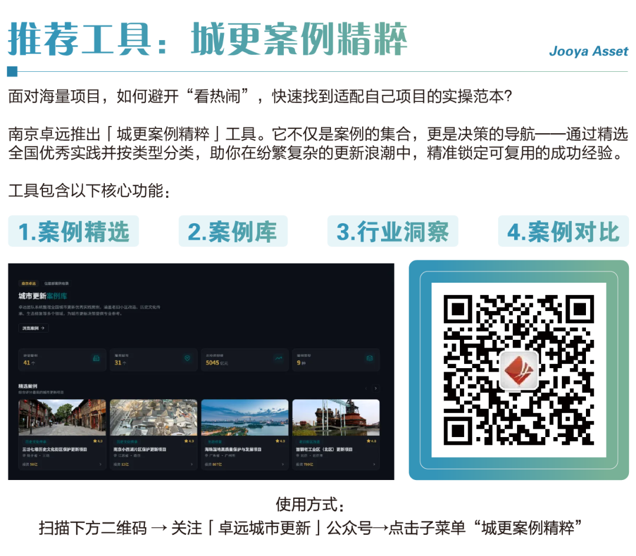The width and height of the screenshot is (636, 556).
Task: Click the 南京小西湖 aerial rooftops thumbnail
Action: pyautogui.click(x=153, y=418)
